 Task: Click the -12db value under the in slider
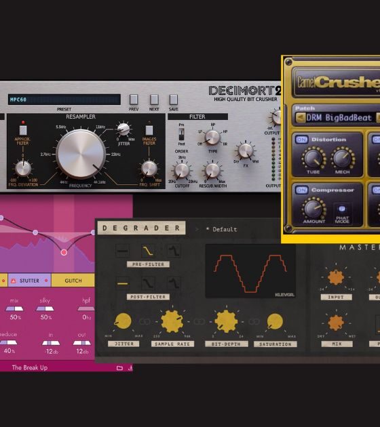[x=51, y=352]
